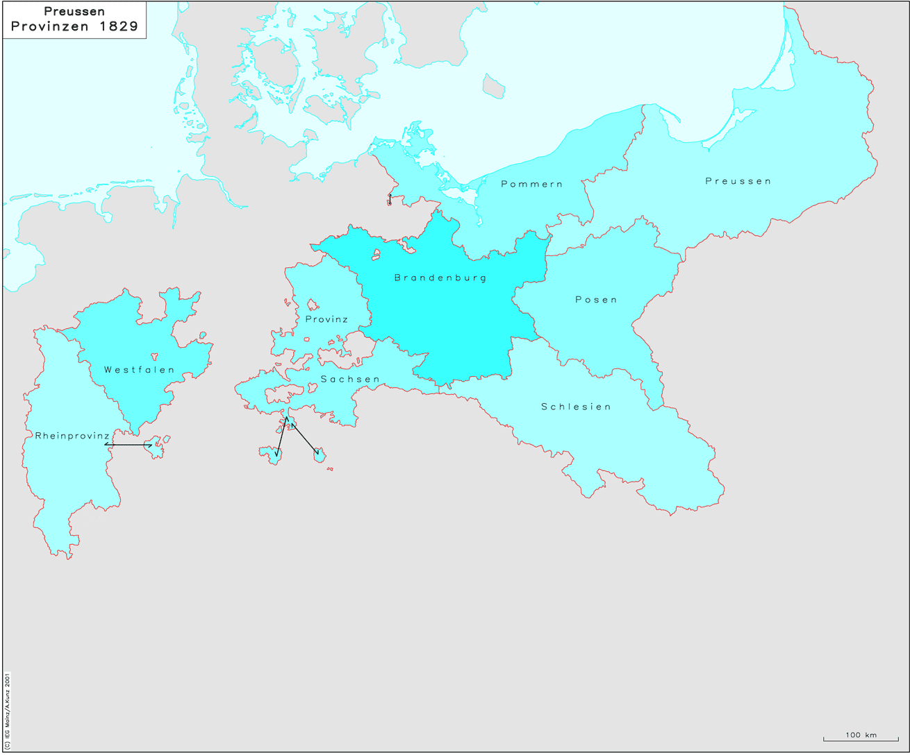Viewport: 910px width, 755px height.
Task: Click the Rheinprovinz label
Action: pyautogui.click(x=72, y=436)
